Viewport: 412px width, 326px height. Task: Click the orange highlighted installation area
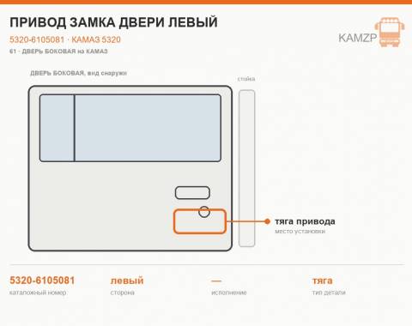pyautogui.click(x=200, y=221)
